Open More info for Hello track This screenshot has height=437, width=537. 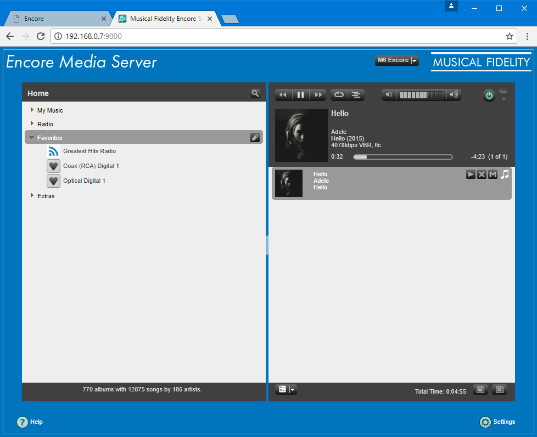[493, 175]
